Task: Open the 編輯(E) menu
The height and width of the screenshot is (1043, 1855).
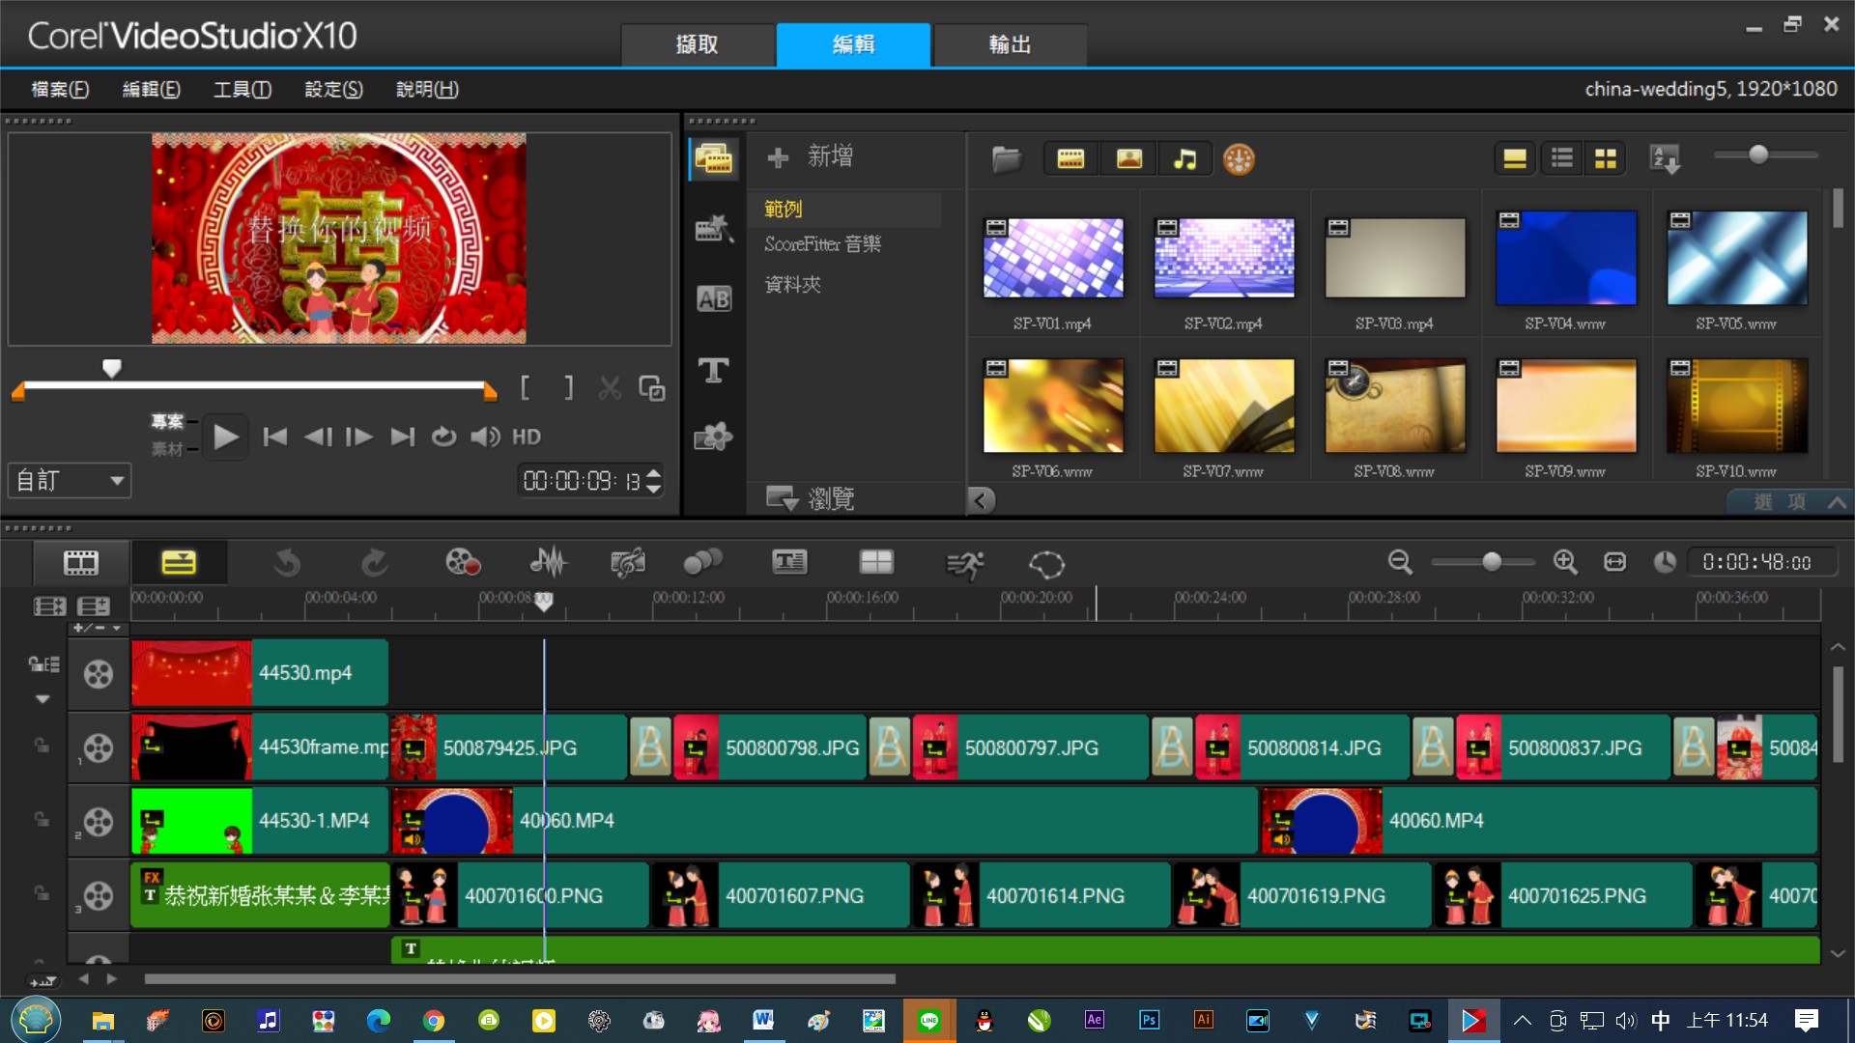Action: [152, 89]
